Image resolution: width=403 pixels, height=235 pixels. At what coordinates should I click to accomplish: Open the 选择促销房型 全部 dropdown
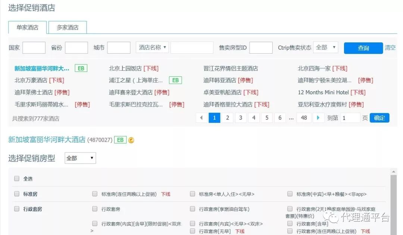pyautogui.click(x=80, y=158)
